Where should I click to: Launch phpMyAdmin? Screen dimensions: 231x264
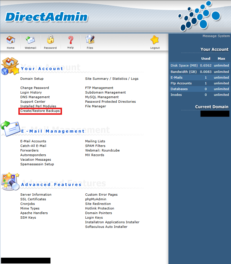point(96,199)
